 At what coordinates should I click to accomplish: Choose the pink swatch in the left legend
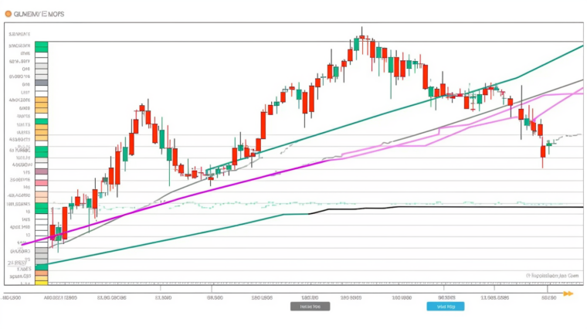(41, 183)
